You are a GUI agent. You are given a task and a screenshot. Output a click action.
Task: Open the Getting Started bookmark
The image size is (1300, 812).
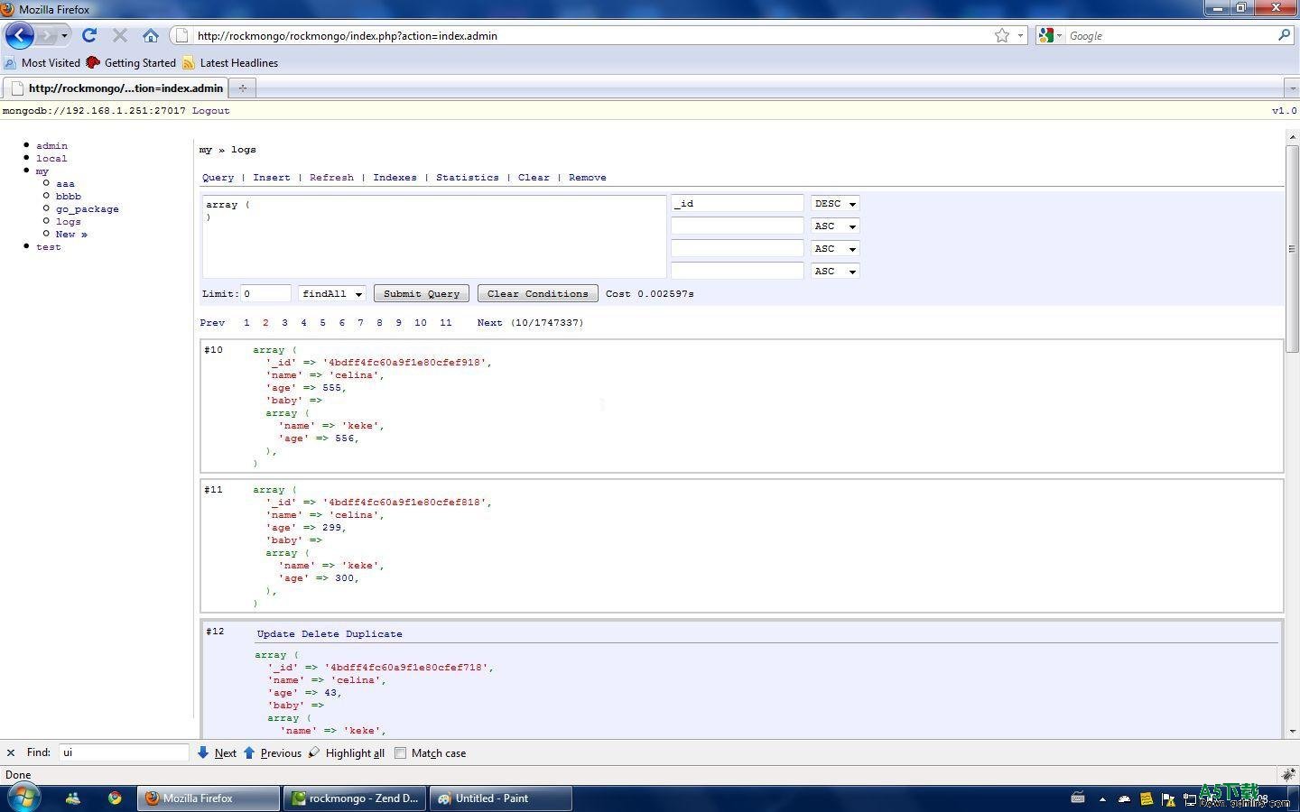click(131, 62)
